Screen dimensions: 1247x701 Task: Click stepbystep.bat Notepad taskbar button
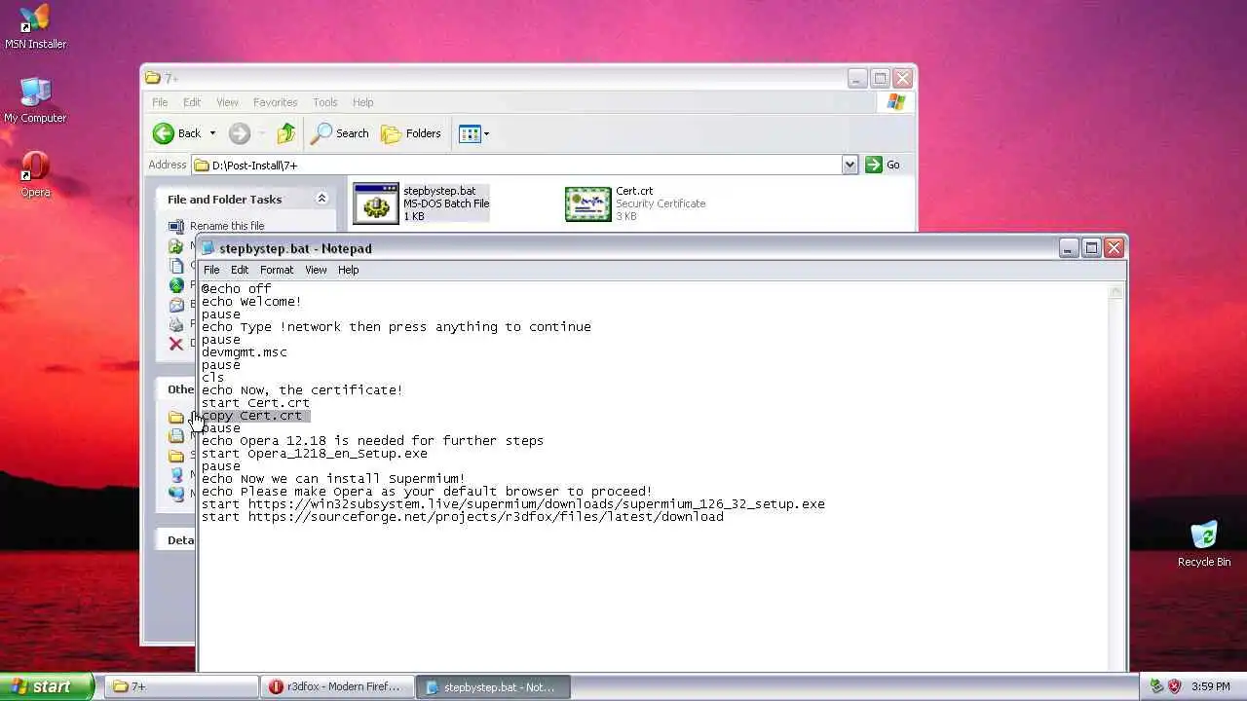tap(493, 686)
